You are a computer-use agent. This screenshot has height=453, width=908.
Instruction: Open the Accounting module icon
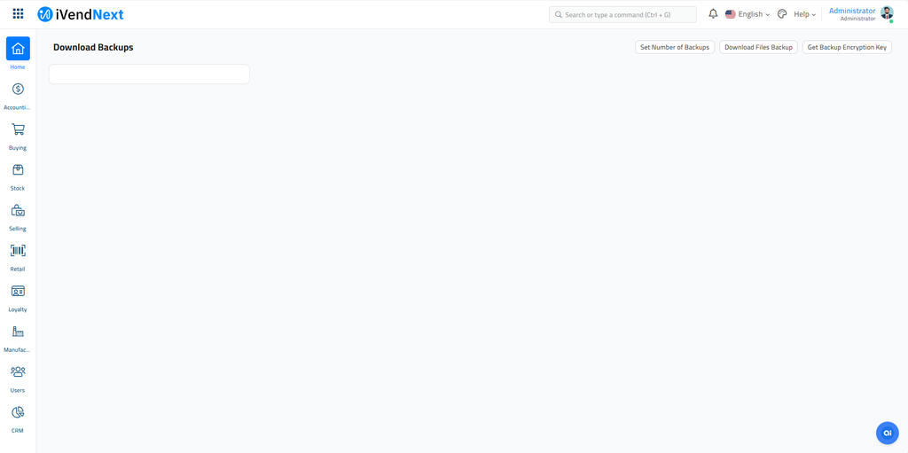point(18,89)
